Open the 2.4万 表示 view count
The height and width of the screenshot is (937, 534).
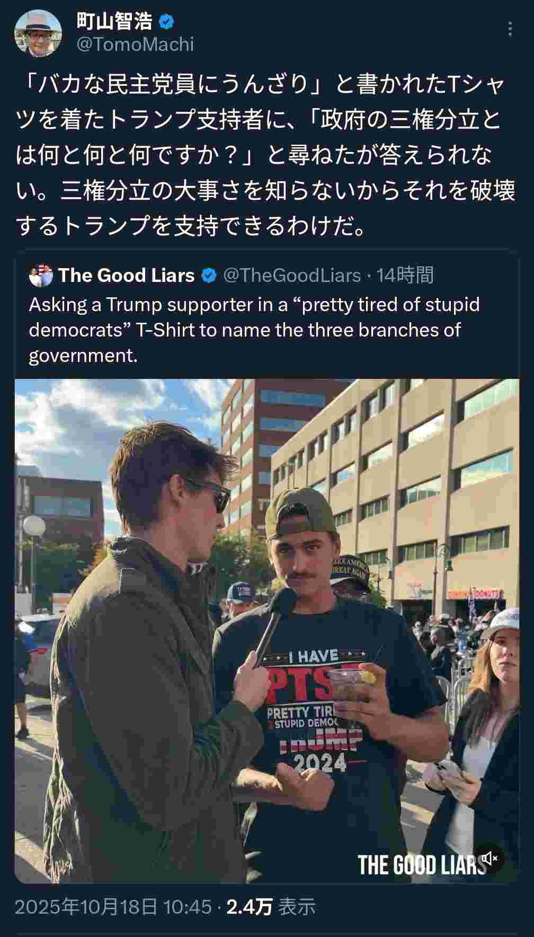271,907
